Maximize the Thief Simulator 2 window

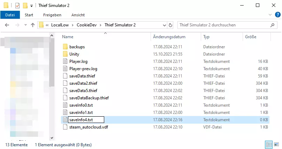[258, 5]
